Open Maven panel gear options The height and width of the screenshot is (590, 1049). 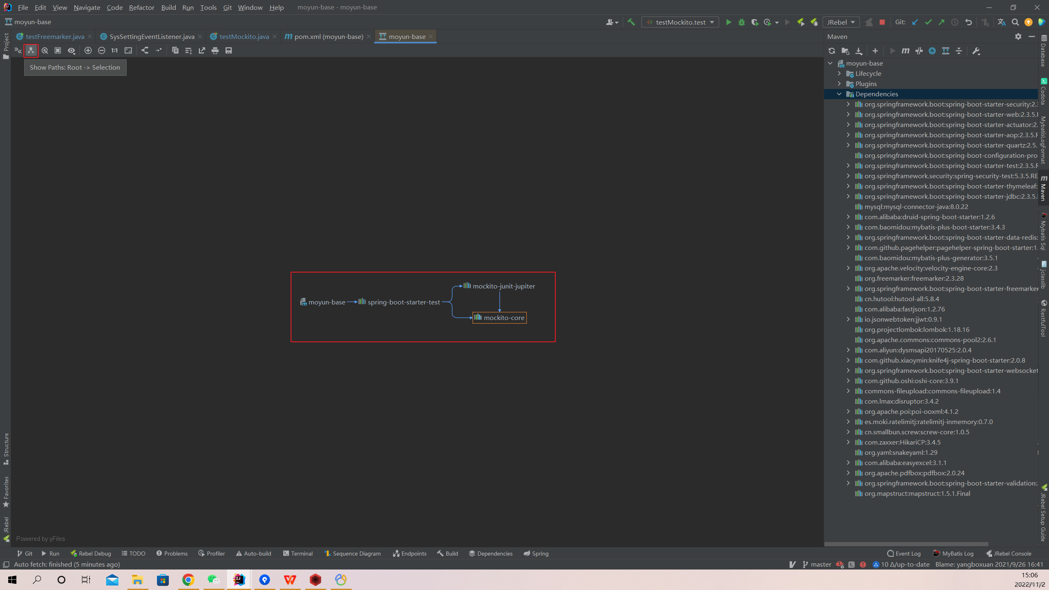pos(1018,36)
